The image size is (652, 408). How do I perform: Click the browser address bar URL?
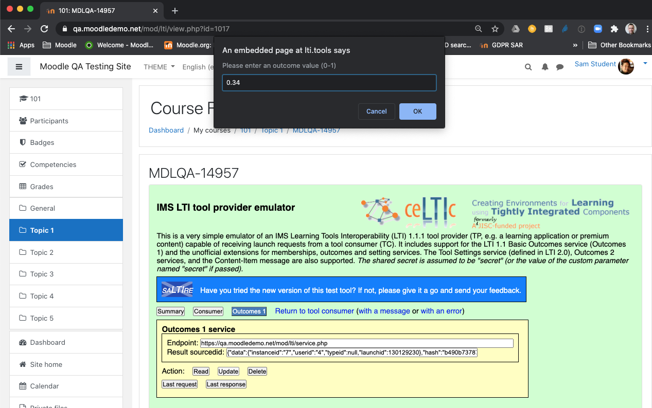pos(151,29)
